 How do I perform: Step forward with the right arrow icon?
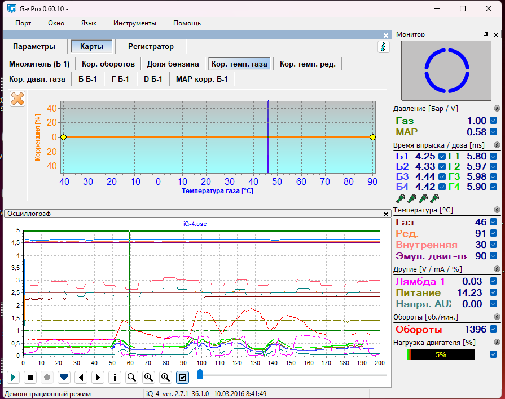coord(98,377)
